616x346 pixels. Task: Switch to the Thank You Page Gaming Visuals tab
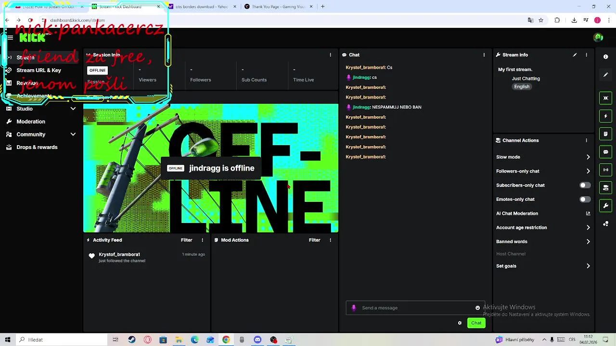(x=279, y=7)
